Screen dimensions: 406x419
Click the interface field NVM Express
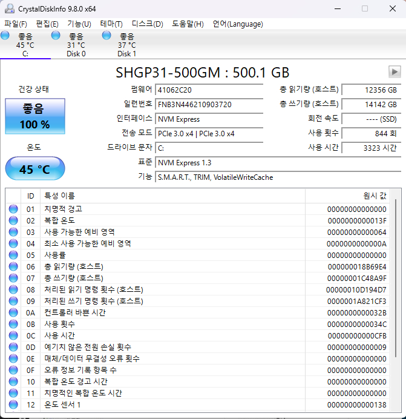pos(209,119)
